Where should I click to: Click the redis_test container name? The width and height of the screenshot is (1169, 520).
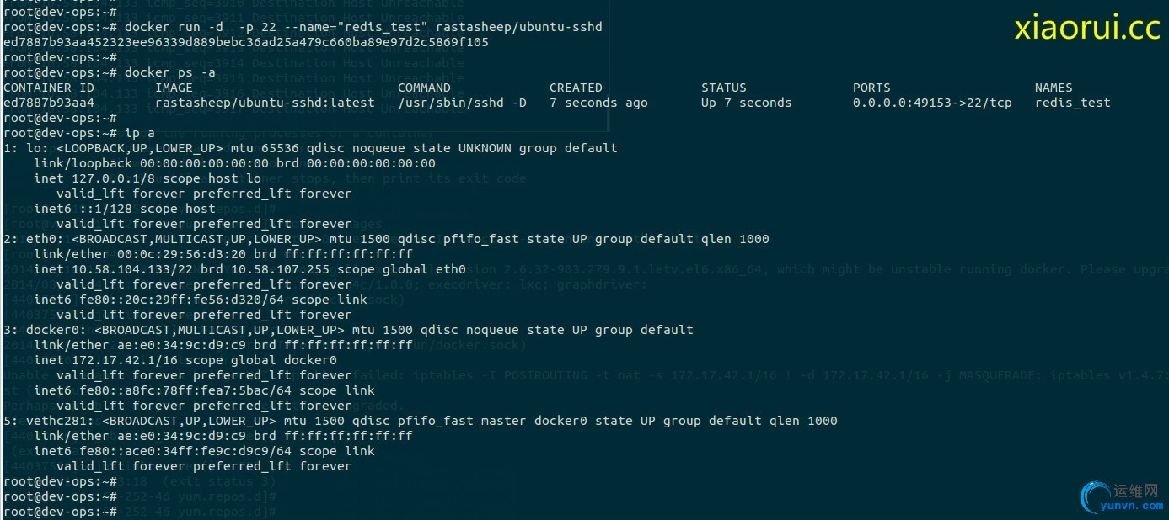click(x=1072, y=103)
